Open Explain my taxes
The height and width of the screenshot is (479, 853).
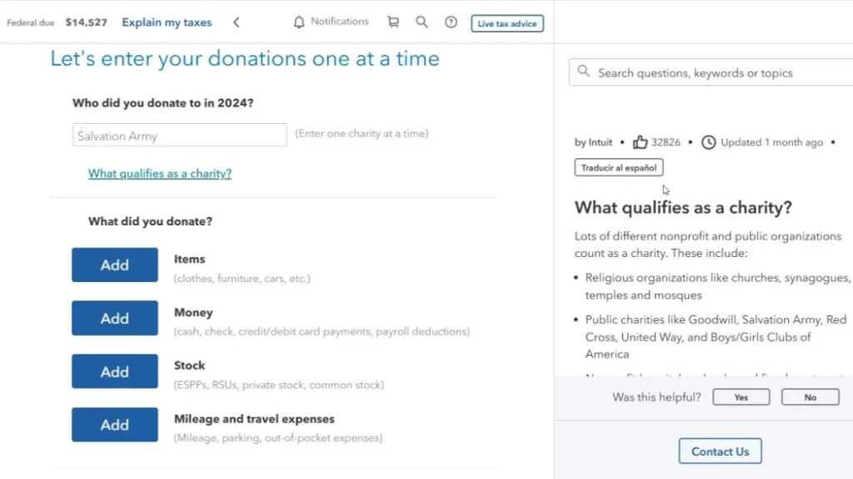167,22
